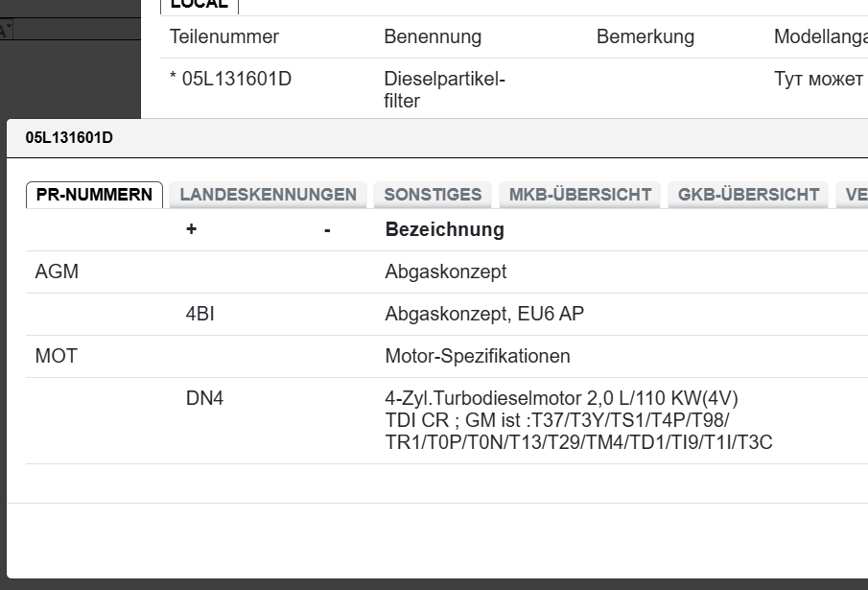Select the DN4 PR code
Screen dimensions: 868x590
pos(204,399)
